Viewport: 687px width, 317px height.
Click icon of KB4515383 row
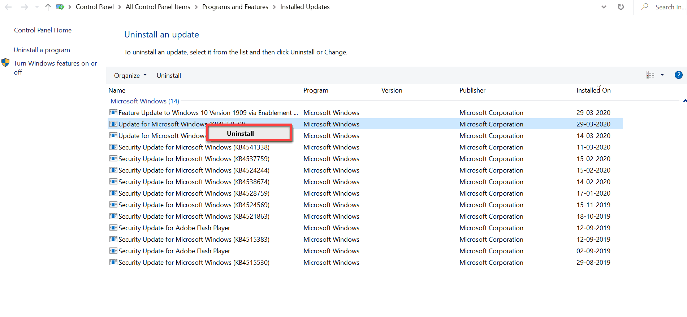coord(113,239)
